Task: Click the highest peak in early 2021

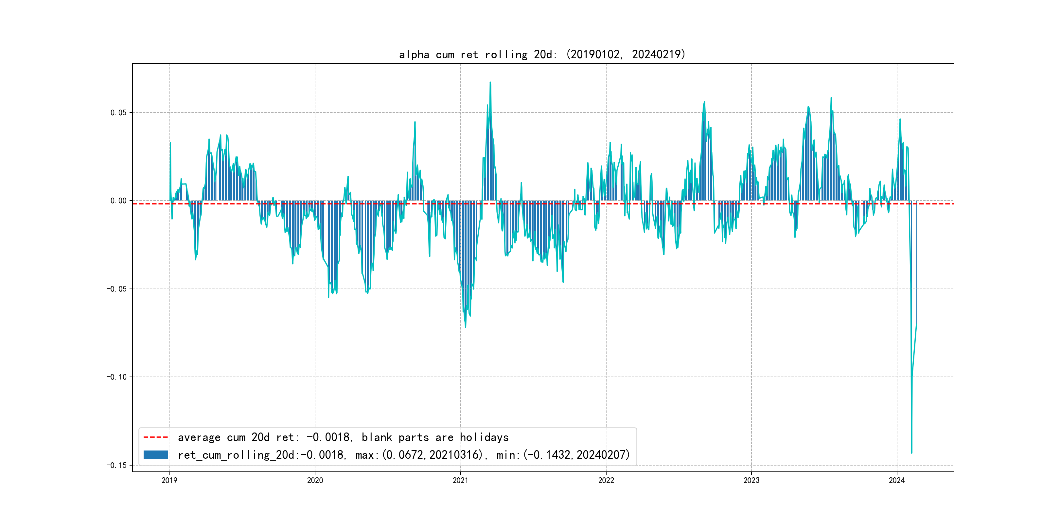Action: coord(490,83)
